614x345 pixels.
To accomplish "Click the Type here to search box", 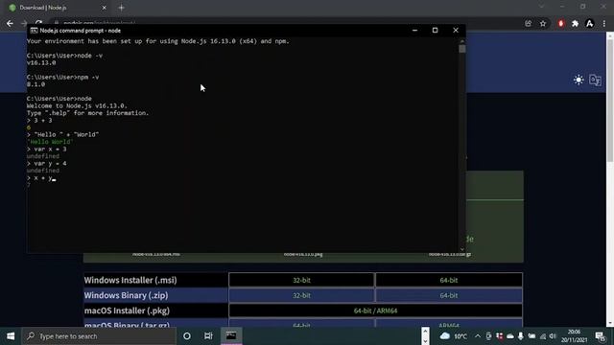I will (x=99, y=336).
